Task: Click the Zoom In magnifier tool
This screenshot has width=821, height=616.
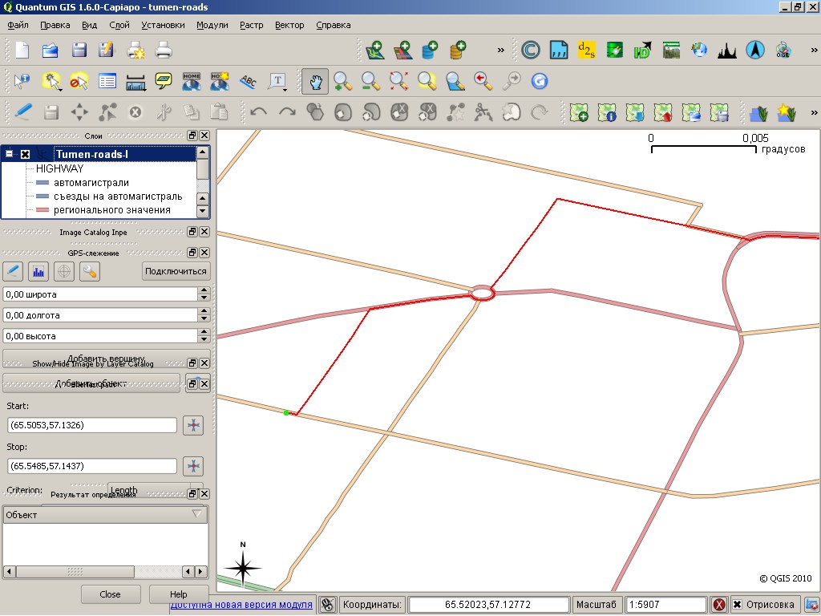Action: coord(343,81)
